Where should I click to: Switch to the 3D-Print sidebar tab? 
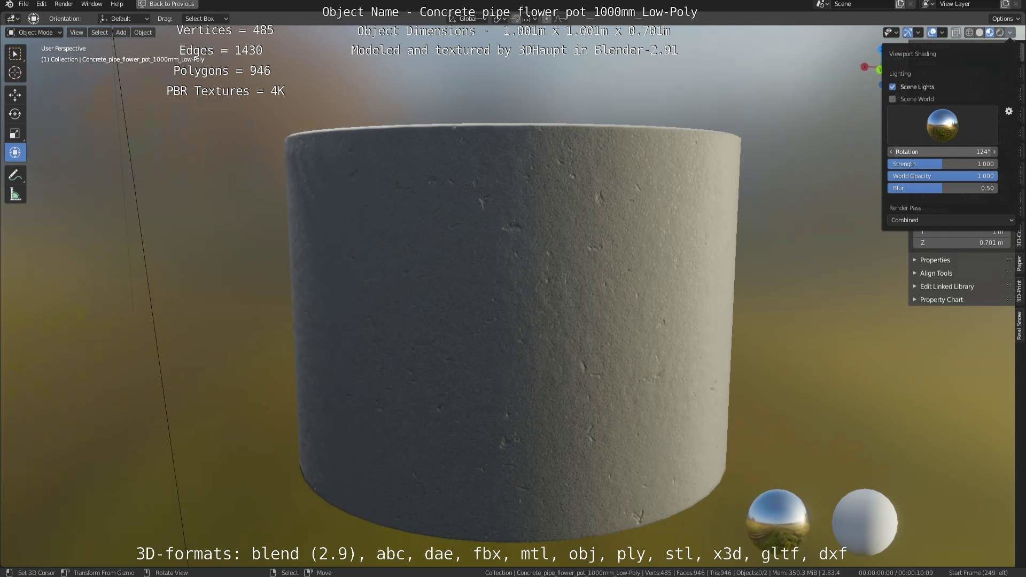[x=1020, y=291]
